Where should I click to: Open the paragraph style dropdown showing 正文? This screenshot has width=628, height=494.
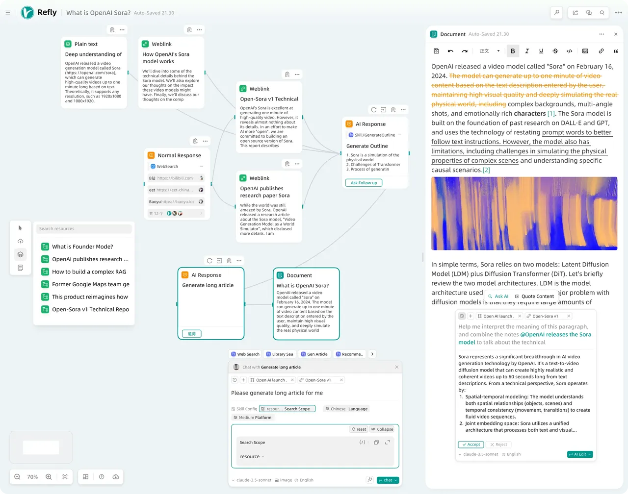click(x=489, y=50)
